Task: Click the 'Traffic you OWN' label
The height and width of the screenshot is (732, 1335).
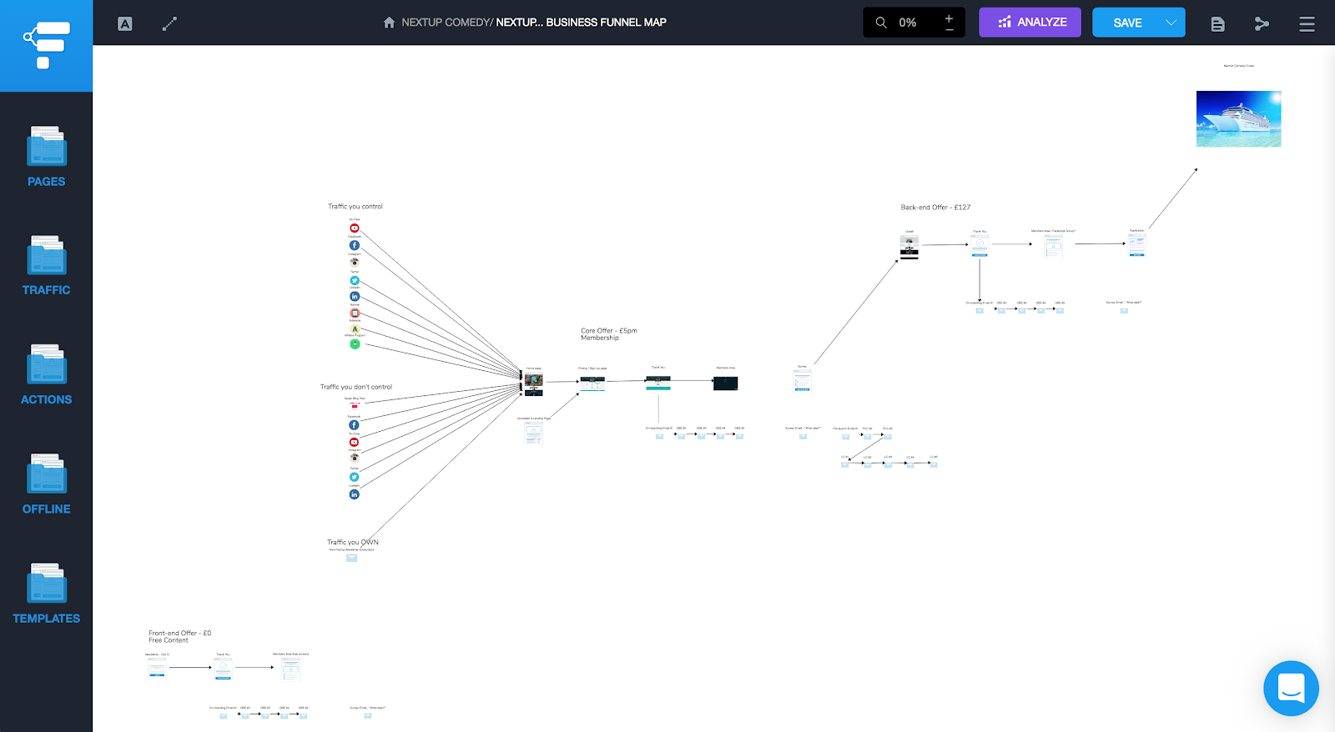Action: tap(353, 542)
